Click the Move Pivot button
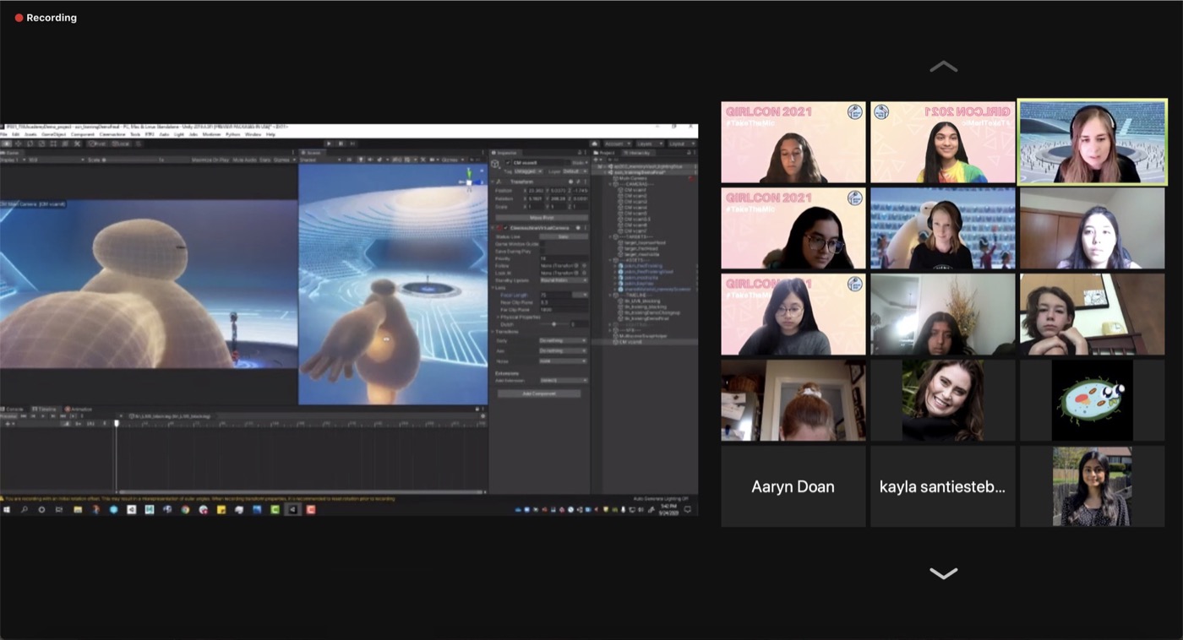 tap(542, 218)
